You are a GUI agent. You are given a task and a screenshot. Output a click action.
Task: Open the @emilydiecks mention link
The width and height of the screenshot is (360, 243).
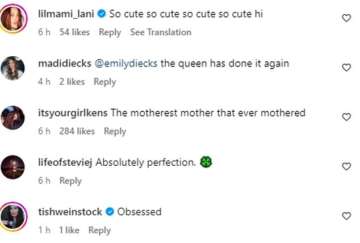[x=126, y=64]
